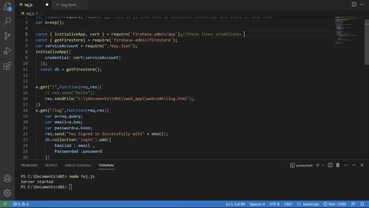Open the Source Control view
369x208 pixels.
pyautogui.click(x=7, y=36)
